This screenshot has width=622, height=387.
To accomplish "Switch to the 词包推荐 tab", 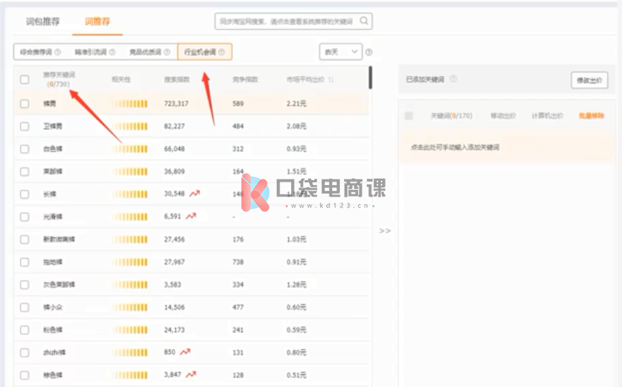I will tap(43, 21).
